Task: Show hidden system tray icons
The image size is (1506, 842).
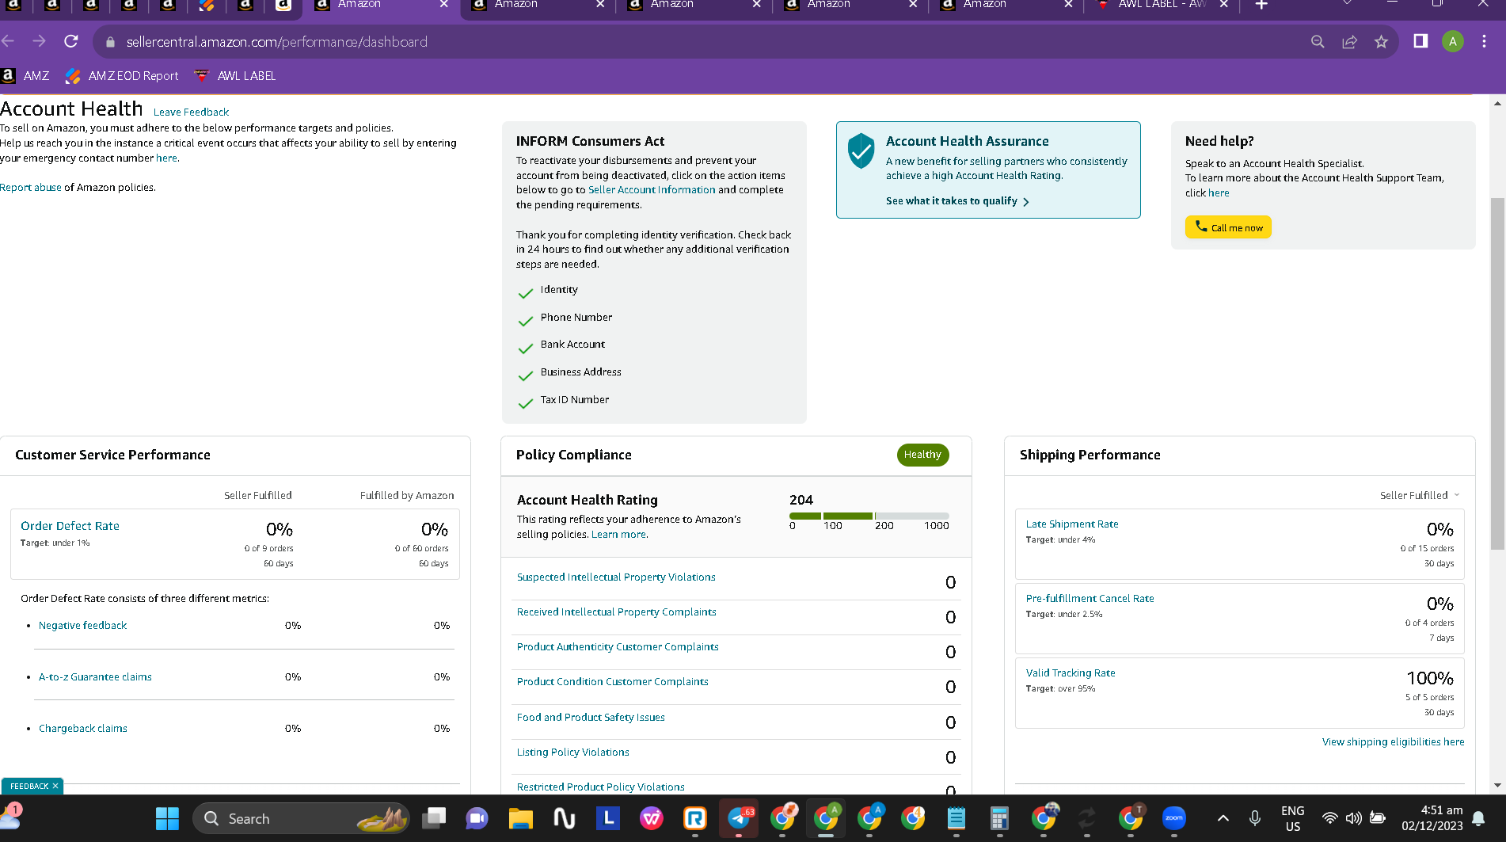Action: pyautogui.click(x=1223, y=818)
